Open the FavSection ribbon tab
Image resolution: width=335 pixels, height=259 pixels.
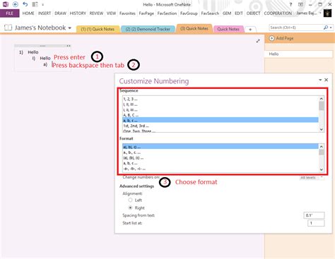click(167, 13)
